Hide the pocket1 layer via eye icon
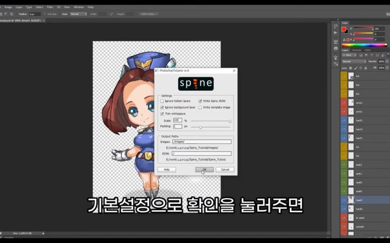 344,227
